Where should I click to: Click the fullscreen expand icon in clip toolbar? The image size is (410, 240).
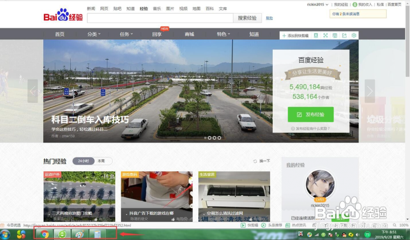325,35
